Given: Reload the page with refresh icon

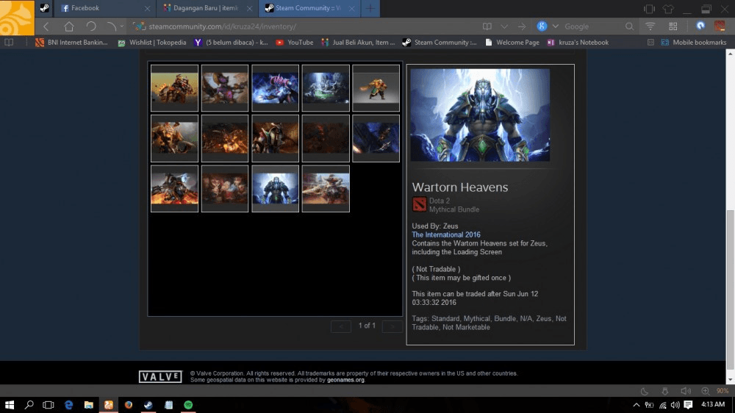Looking at the screenshot, I should pyautogui.click(x=91, y=26).
